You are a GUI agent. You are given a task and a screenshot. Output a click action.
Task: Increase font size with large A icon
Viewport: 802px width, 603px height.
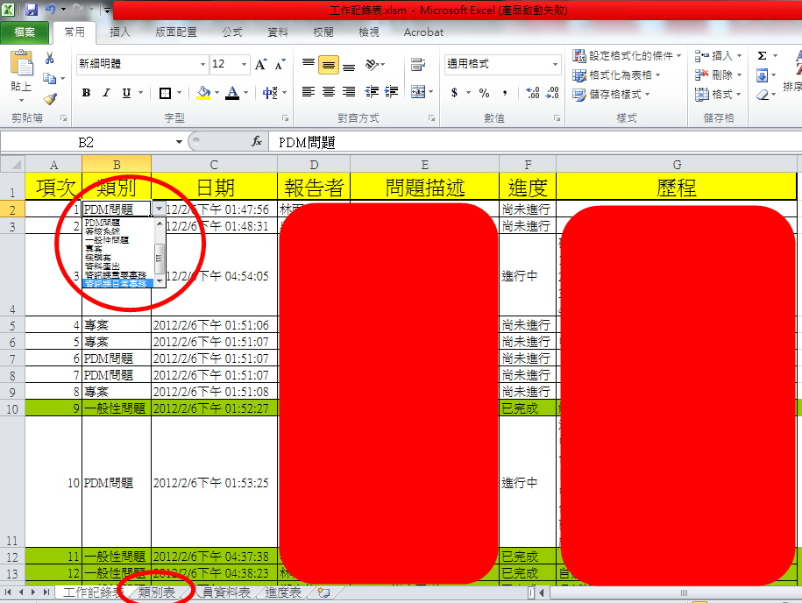click(261, 65)
